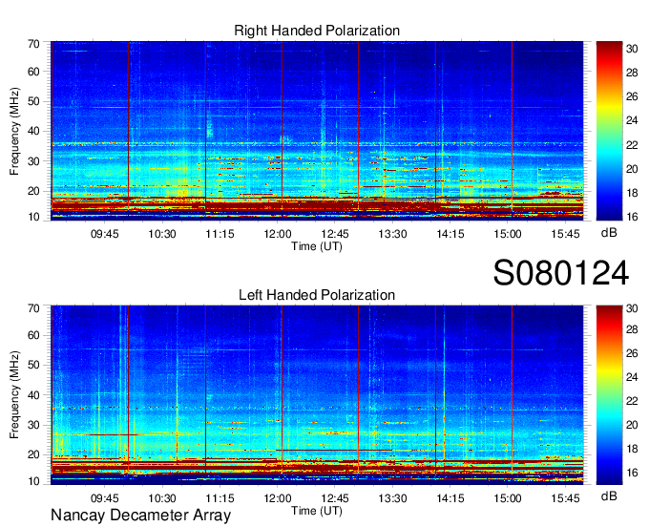The width and height of the screenshot is (649, 527).
Task: Click the colorbar beside the Right Handed plot
Action: 609,131
